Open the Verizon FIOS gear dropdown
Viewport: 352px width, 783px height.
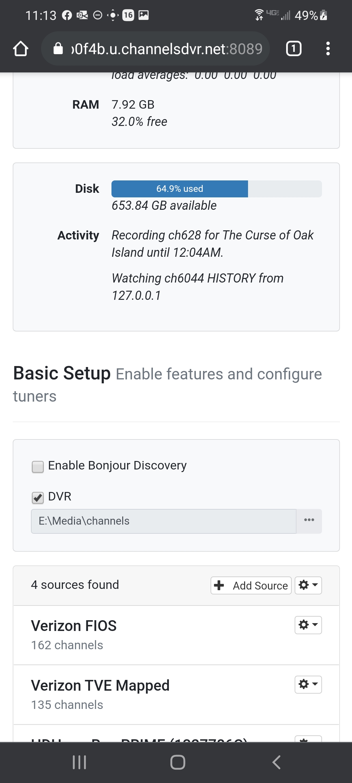[x=308, y=625]
